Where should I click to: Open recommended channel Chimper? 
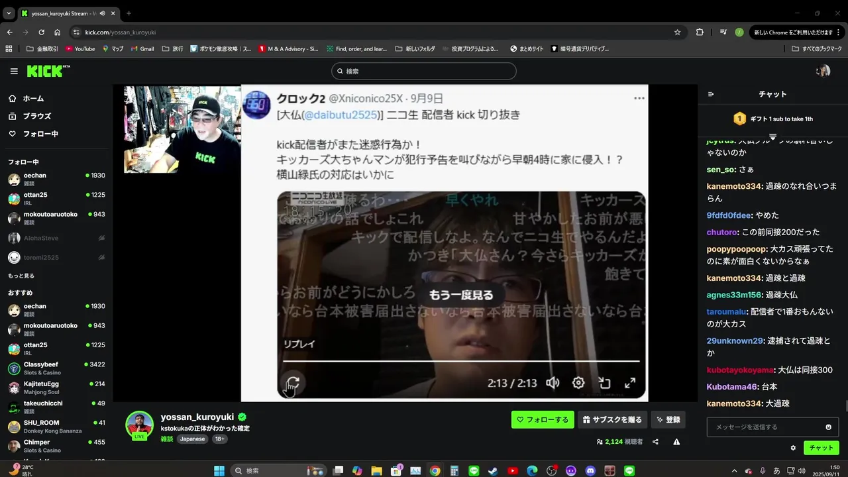pyautogui.click(x=56, y=445)
